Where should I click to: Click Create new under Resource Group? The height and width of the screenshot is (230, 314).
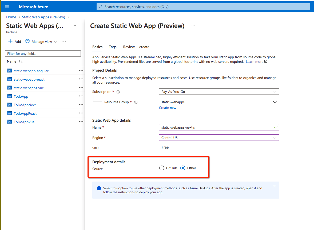[168, 108]
